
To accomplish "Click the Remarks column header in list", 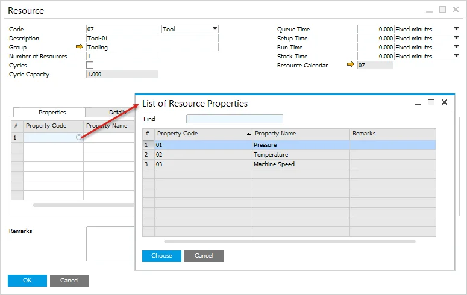I will (393, 134).
